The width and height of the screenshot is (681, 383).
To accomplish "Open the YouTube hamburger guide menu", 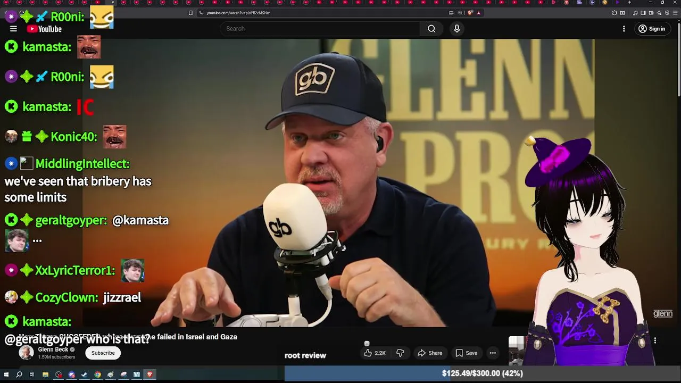I will pos(13,29).
